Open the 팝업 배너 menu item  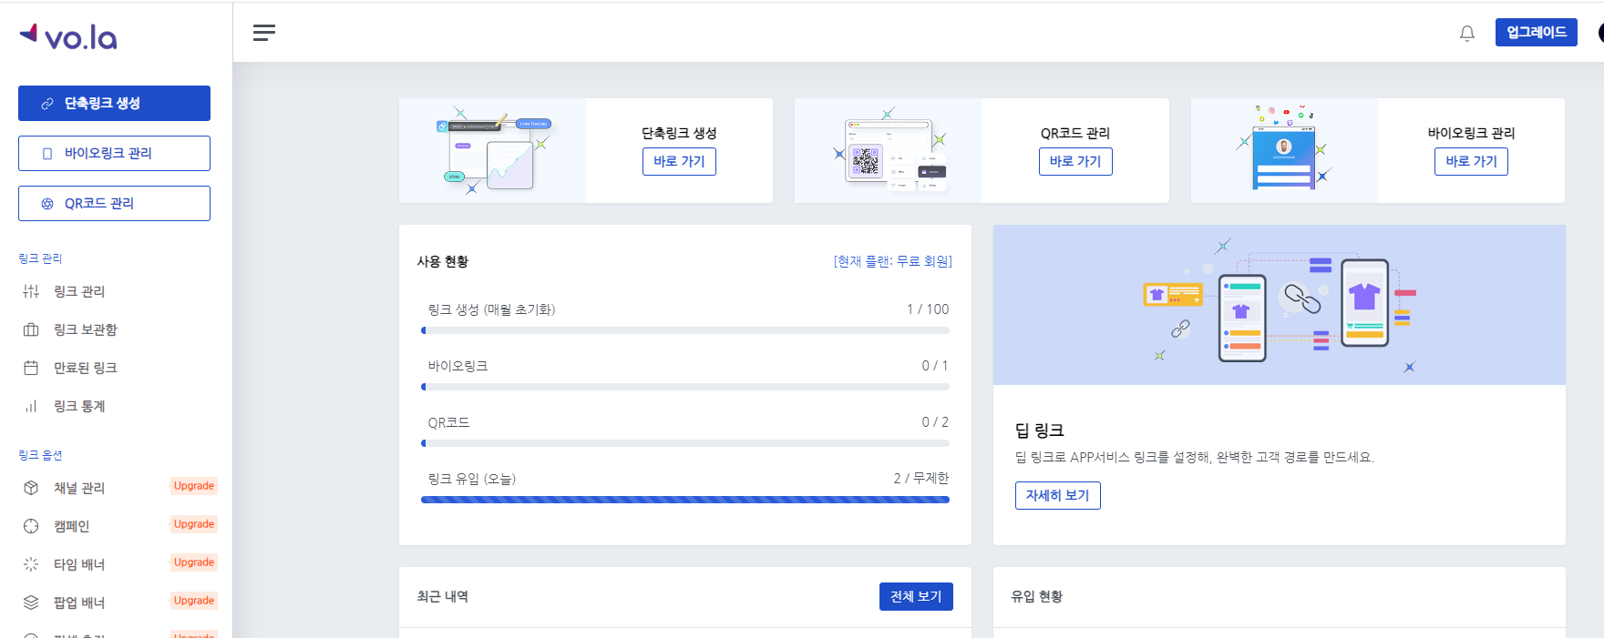click(x=79, y=603)
